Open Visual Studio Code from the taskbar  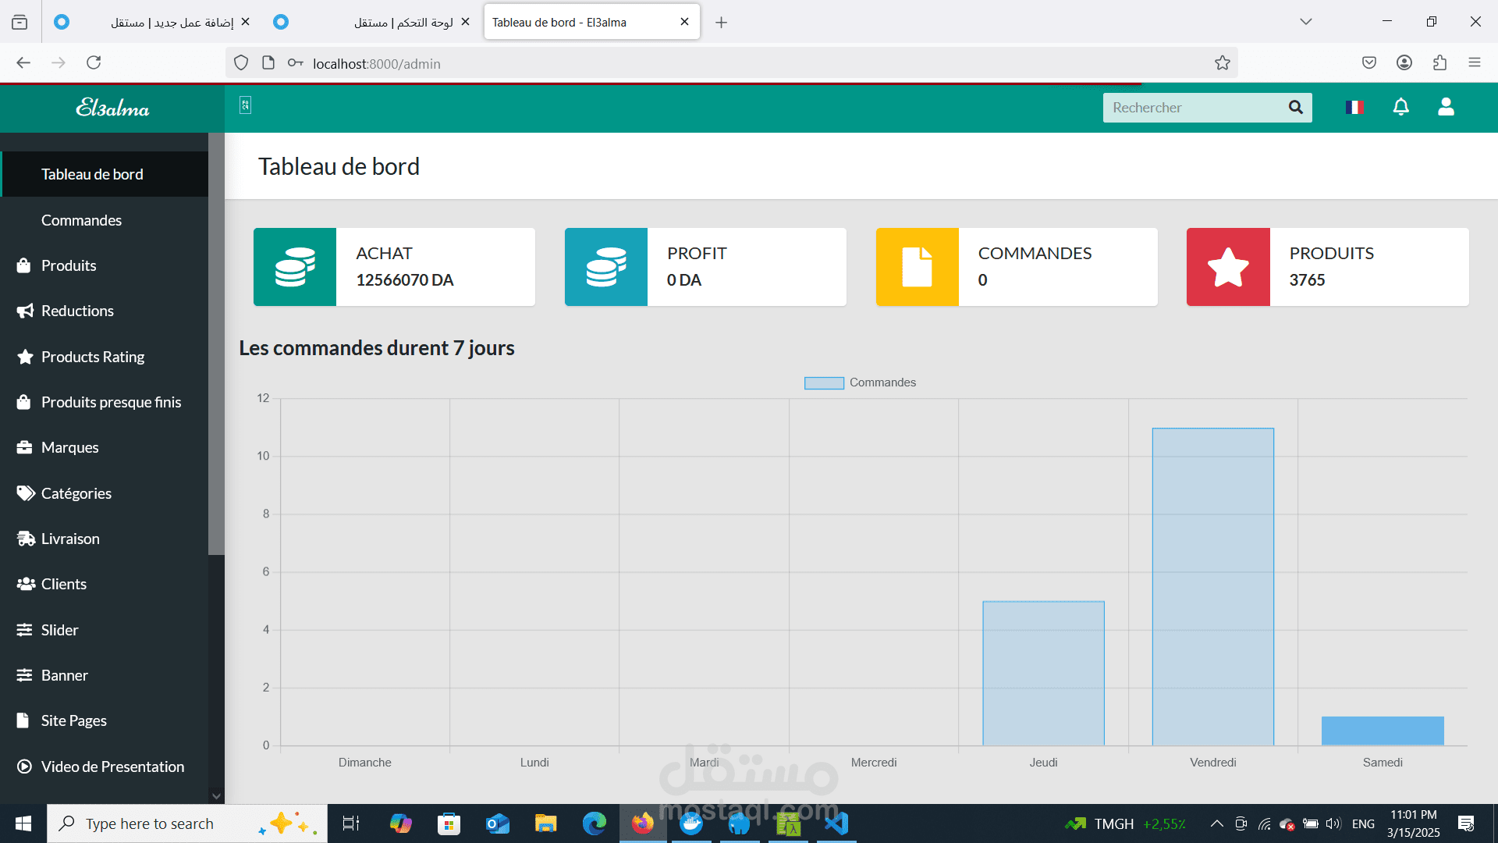click(x=836, y=823)
